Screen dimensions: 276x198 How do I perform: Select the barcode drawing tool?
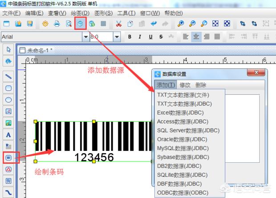(x=8, y=158)
